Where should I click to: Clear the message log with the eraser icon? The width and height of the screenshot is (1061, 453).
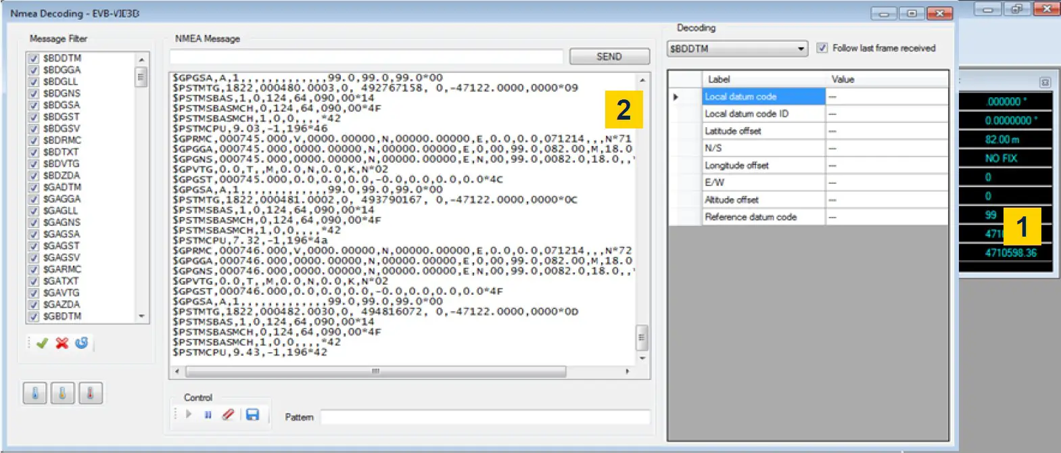pyautogui.click(x=228, y=414)
